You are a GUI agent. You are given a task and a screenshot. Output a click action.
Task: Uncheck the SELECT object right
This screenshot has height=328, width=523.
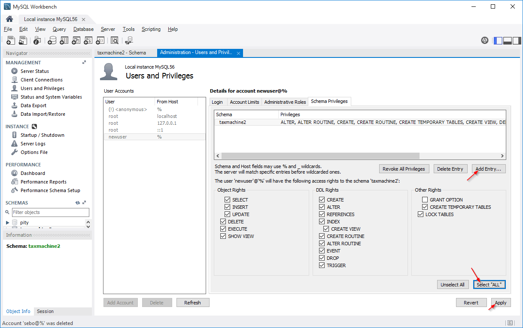227,200
